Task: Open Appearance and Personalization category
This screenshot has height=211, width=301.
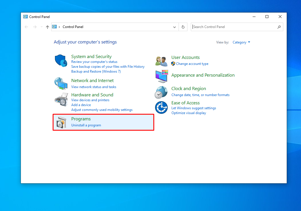Action: (x=203, y=75)
